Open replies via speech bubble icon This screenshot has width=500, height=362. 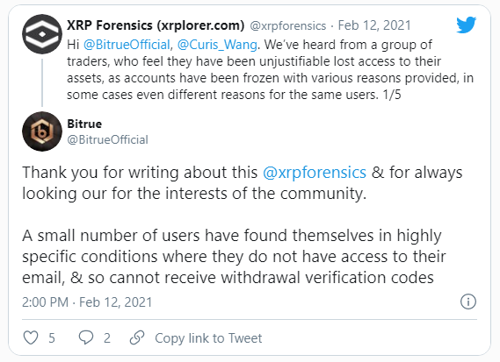click(x=86, y=337)
